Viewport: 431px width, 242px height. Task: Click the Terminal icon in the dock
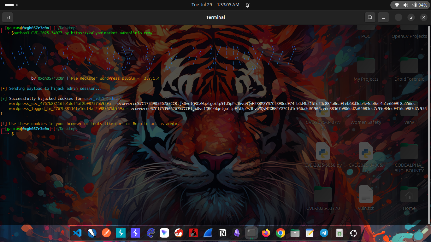(251, 233)
